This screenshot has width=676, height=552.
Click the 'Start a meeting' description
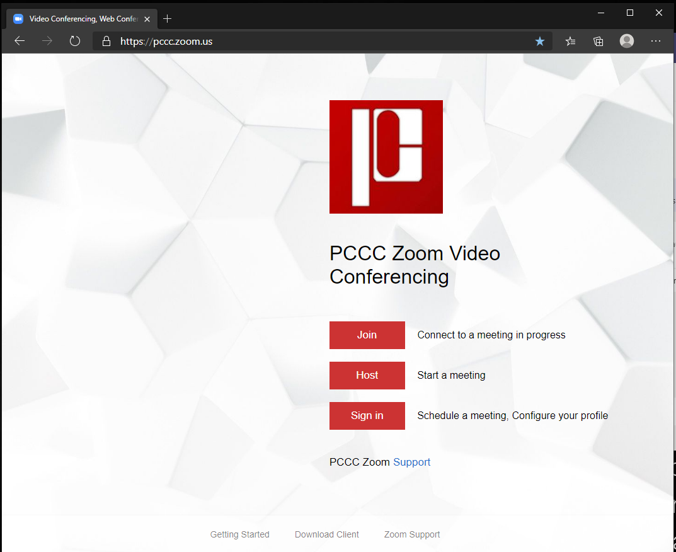point(451,375)
